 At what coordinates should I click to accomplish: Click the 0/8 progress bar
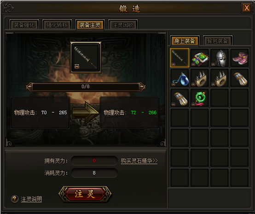pyautogui.click(x=86, y=87)
